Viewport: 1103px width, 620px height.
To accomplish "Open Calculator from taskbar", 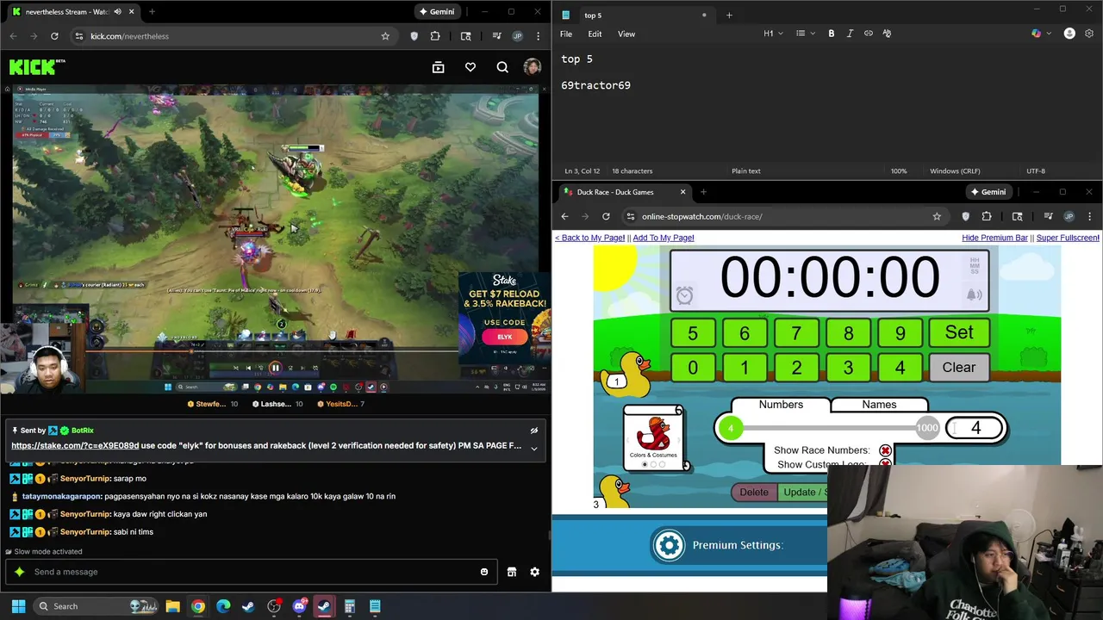I will tap(349, 606).
